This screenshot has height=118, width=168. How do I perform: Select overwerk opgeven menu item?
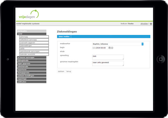34,43
